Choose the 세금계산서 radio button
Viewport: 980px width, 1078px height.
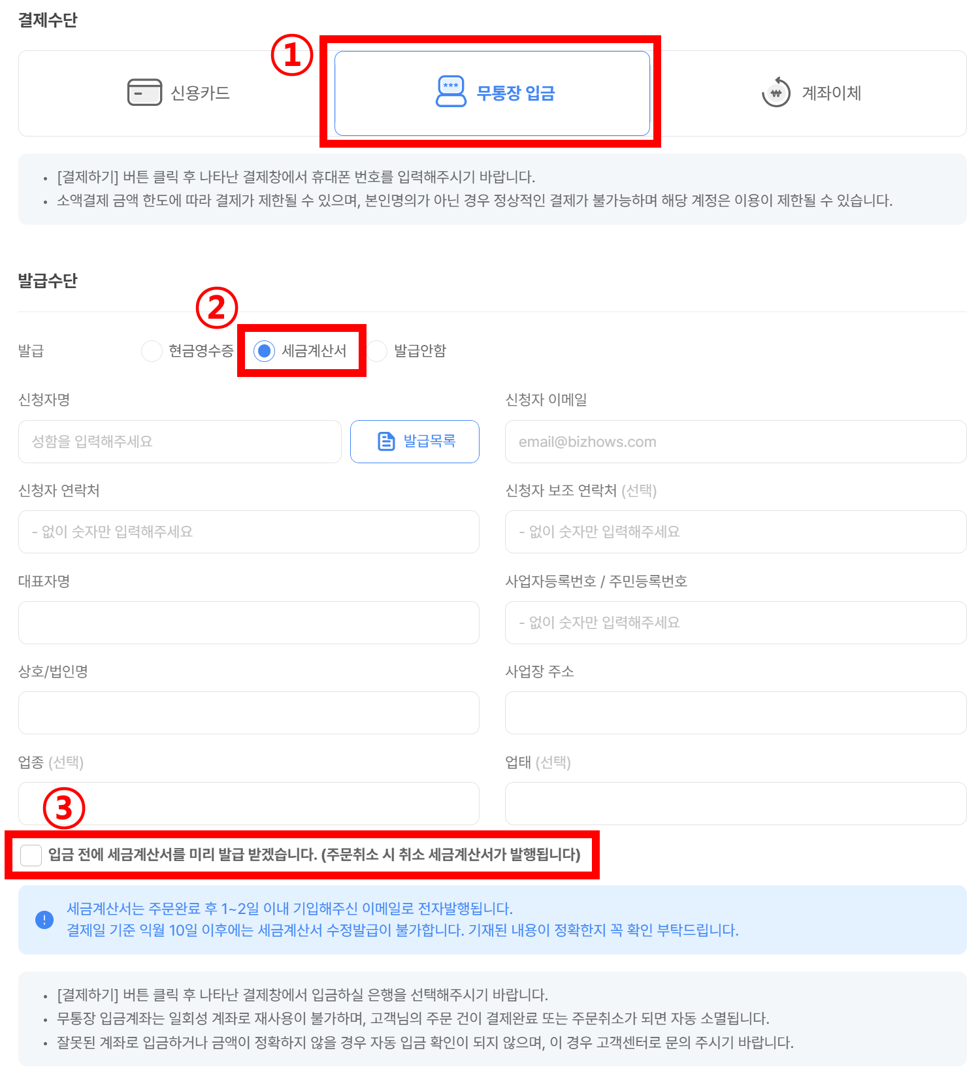pyautogui.click(x=264, y=351)
